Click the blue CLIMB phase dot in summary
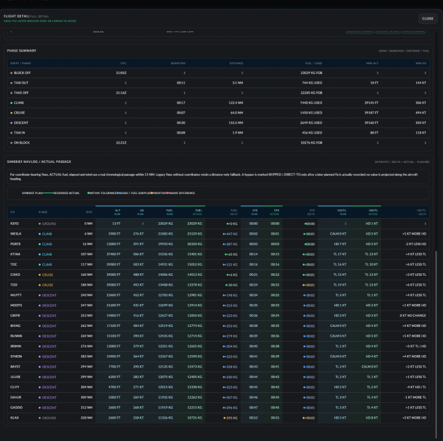Image resolution: width=443 pixels, height=441 pixels. coord(11,103)
